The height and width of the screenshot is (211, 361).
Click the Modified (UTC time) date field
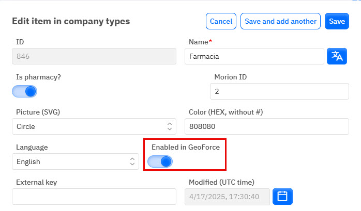point(227,197)
